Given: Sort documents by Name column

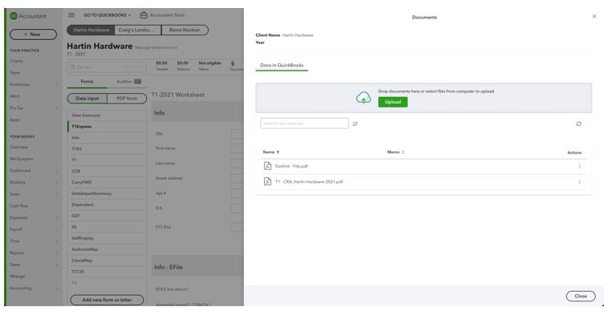Looking at the screenshot, I should pos(271,152).
